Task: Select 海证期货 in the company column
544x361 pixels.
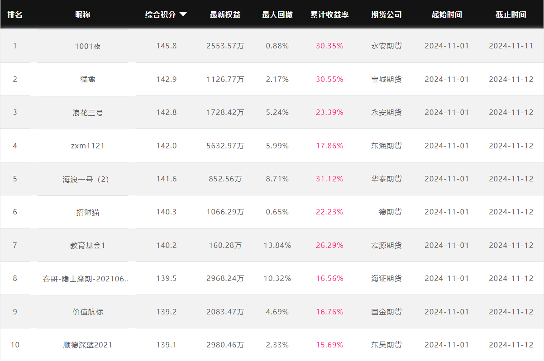Action: point(387,278)
